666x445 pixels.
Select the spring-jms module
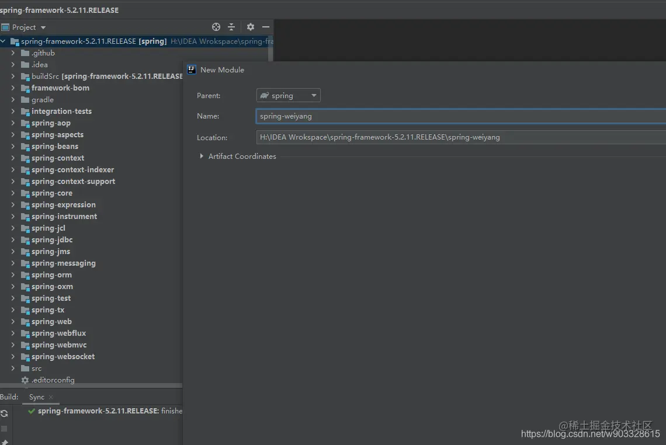pos(51,251)
